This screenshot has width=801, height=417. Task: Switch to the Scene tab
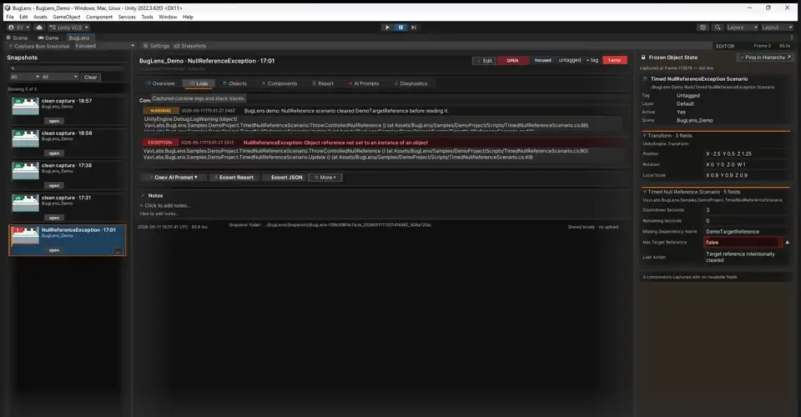tap(18, 38)
